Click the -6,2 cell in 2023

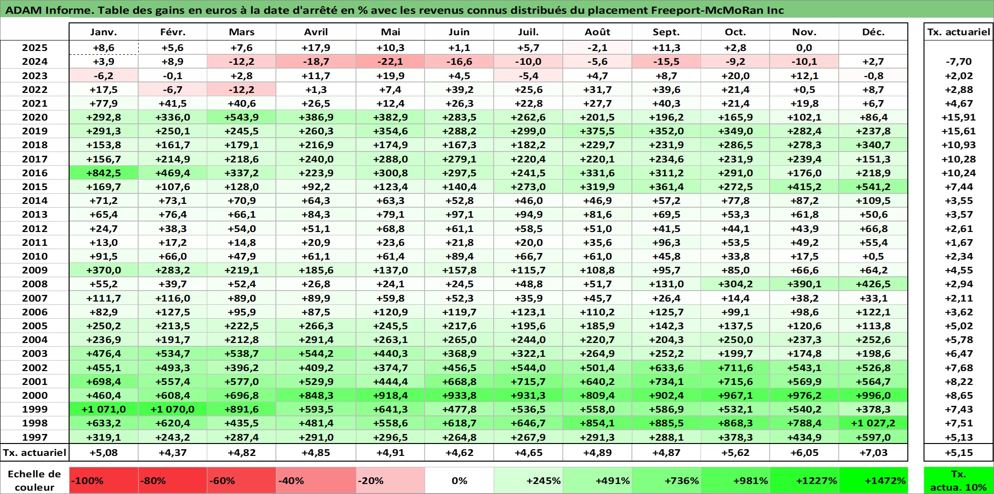[103, 76]
